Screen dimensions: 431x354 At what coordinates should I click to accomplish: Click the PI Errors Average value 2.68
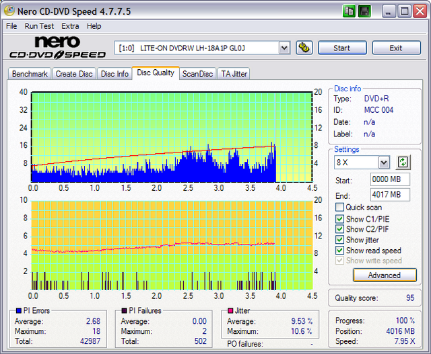[x=93, y=321]
